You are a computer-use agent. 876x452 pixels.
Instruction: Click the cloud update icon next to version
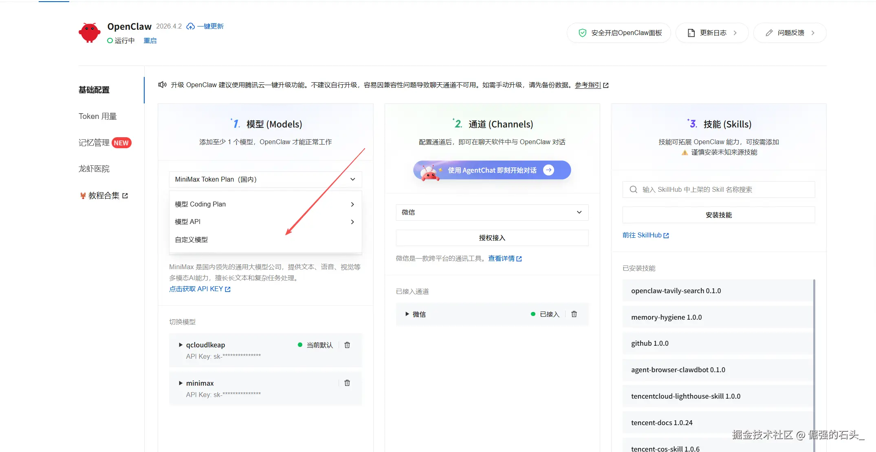(190, 26)
